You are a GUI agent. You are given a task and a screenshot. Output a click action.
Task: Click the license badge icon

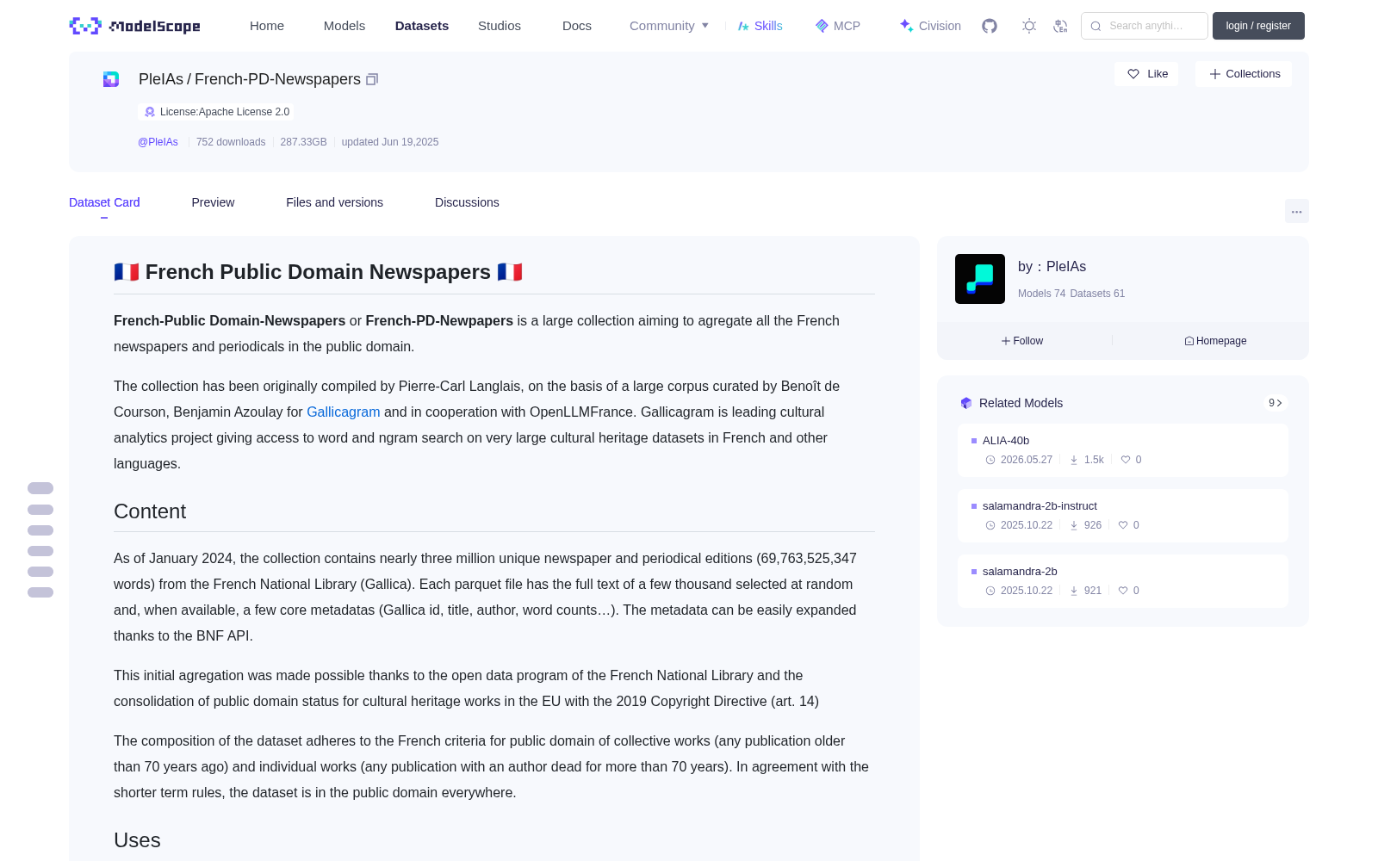tap(150, 112)
